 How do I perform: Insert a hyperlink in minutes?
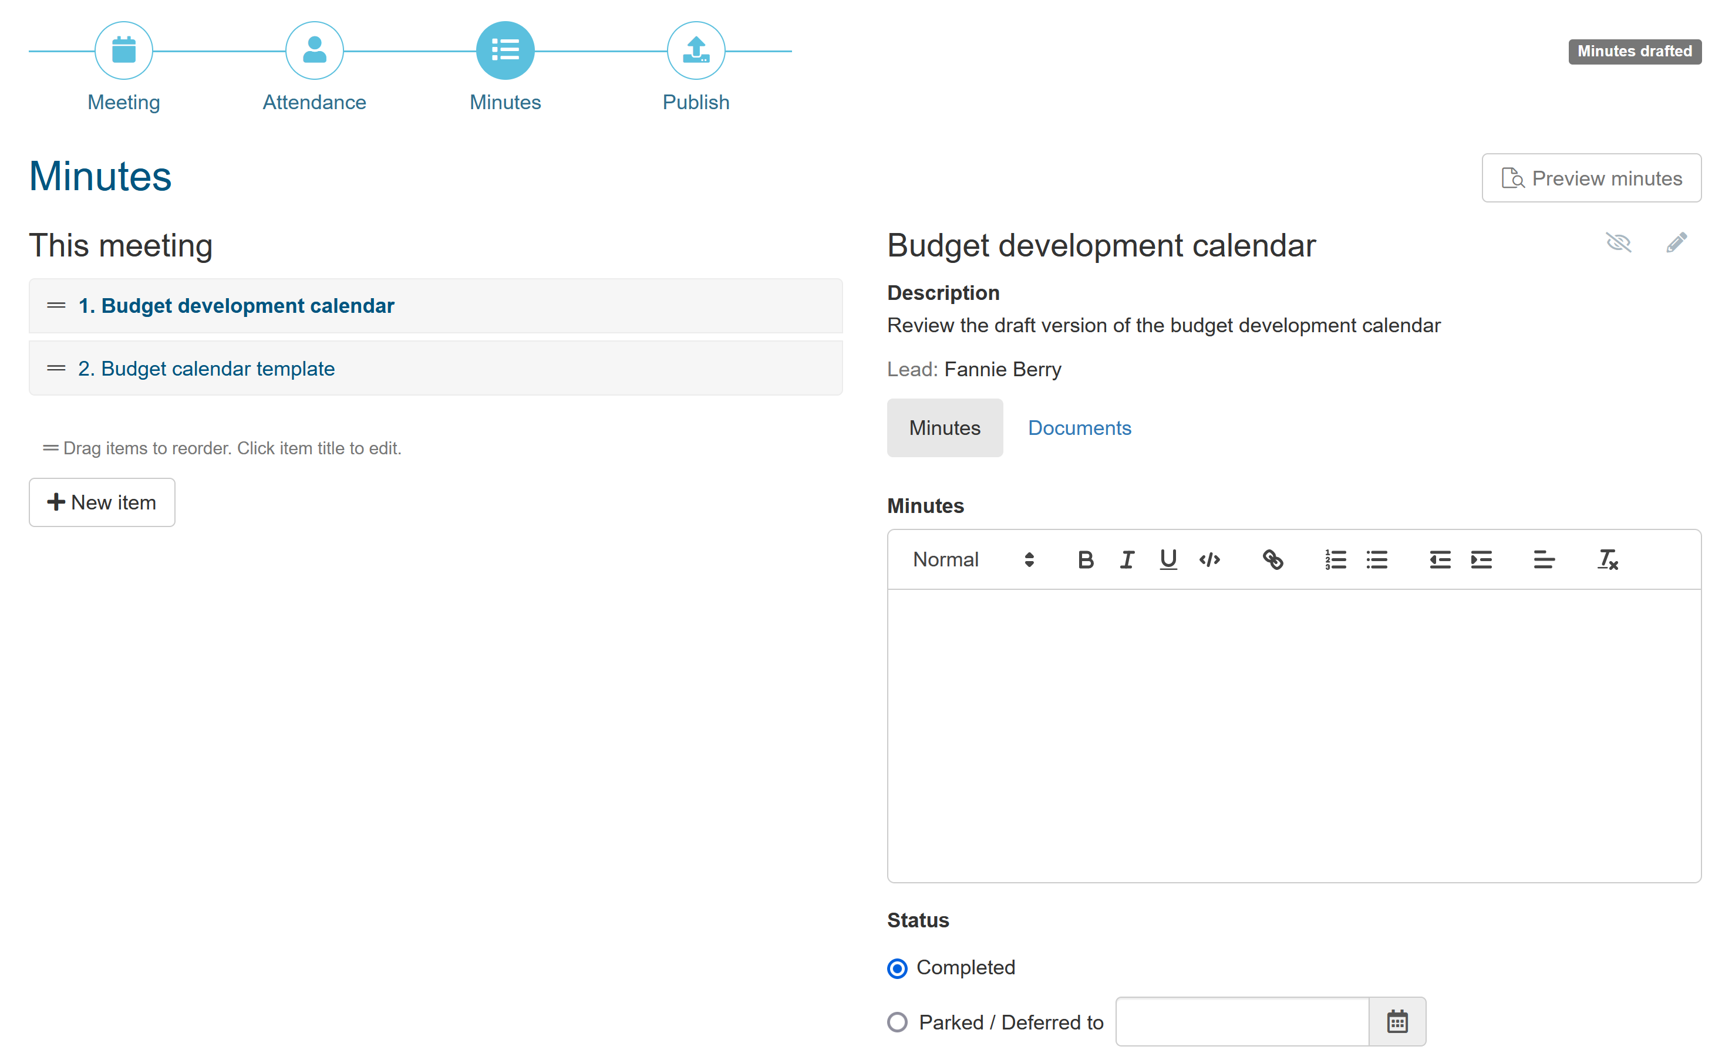click(1272, 560)
